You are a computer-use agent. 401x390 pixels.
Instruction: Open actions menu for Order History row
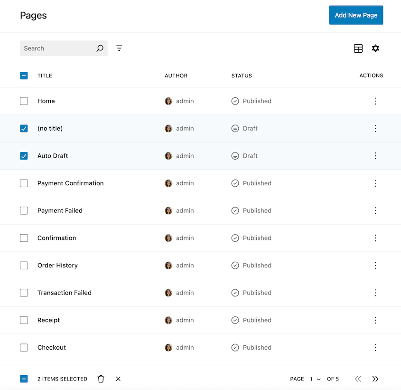(x=375, y=265)
